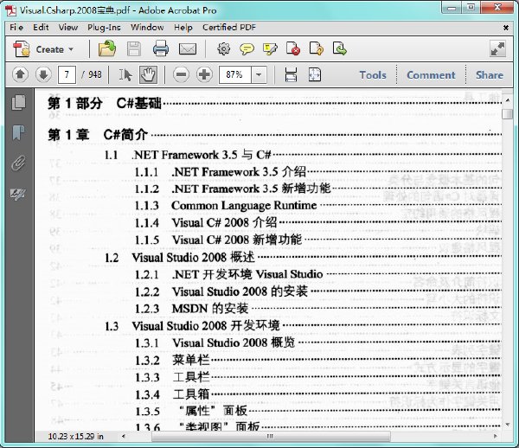Select the highlight text tool
Viewport: 519px width, 448px height.
pyautogui.click(x=270, y=49)
